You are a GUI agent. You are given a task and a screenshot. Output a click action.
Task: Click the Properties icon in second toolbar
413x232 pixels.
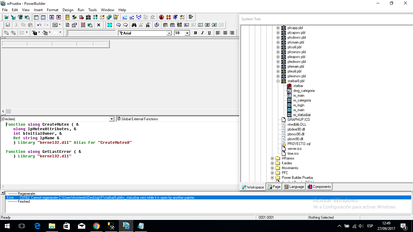click(74, 25)
